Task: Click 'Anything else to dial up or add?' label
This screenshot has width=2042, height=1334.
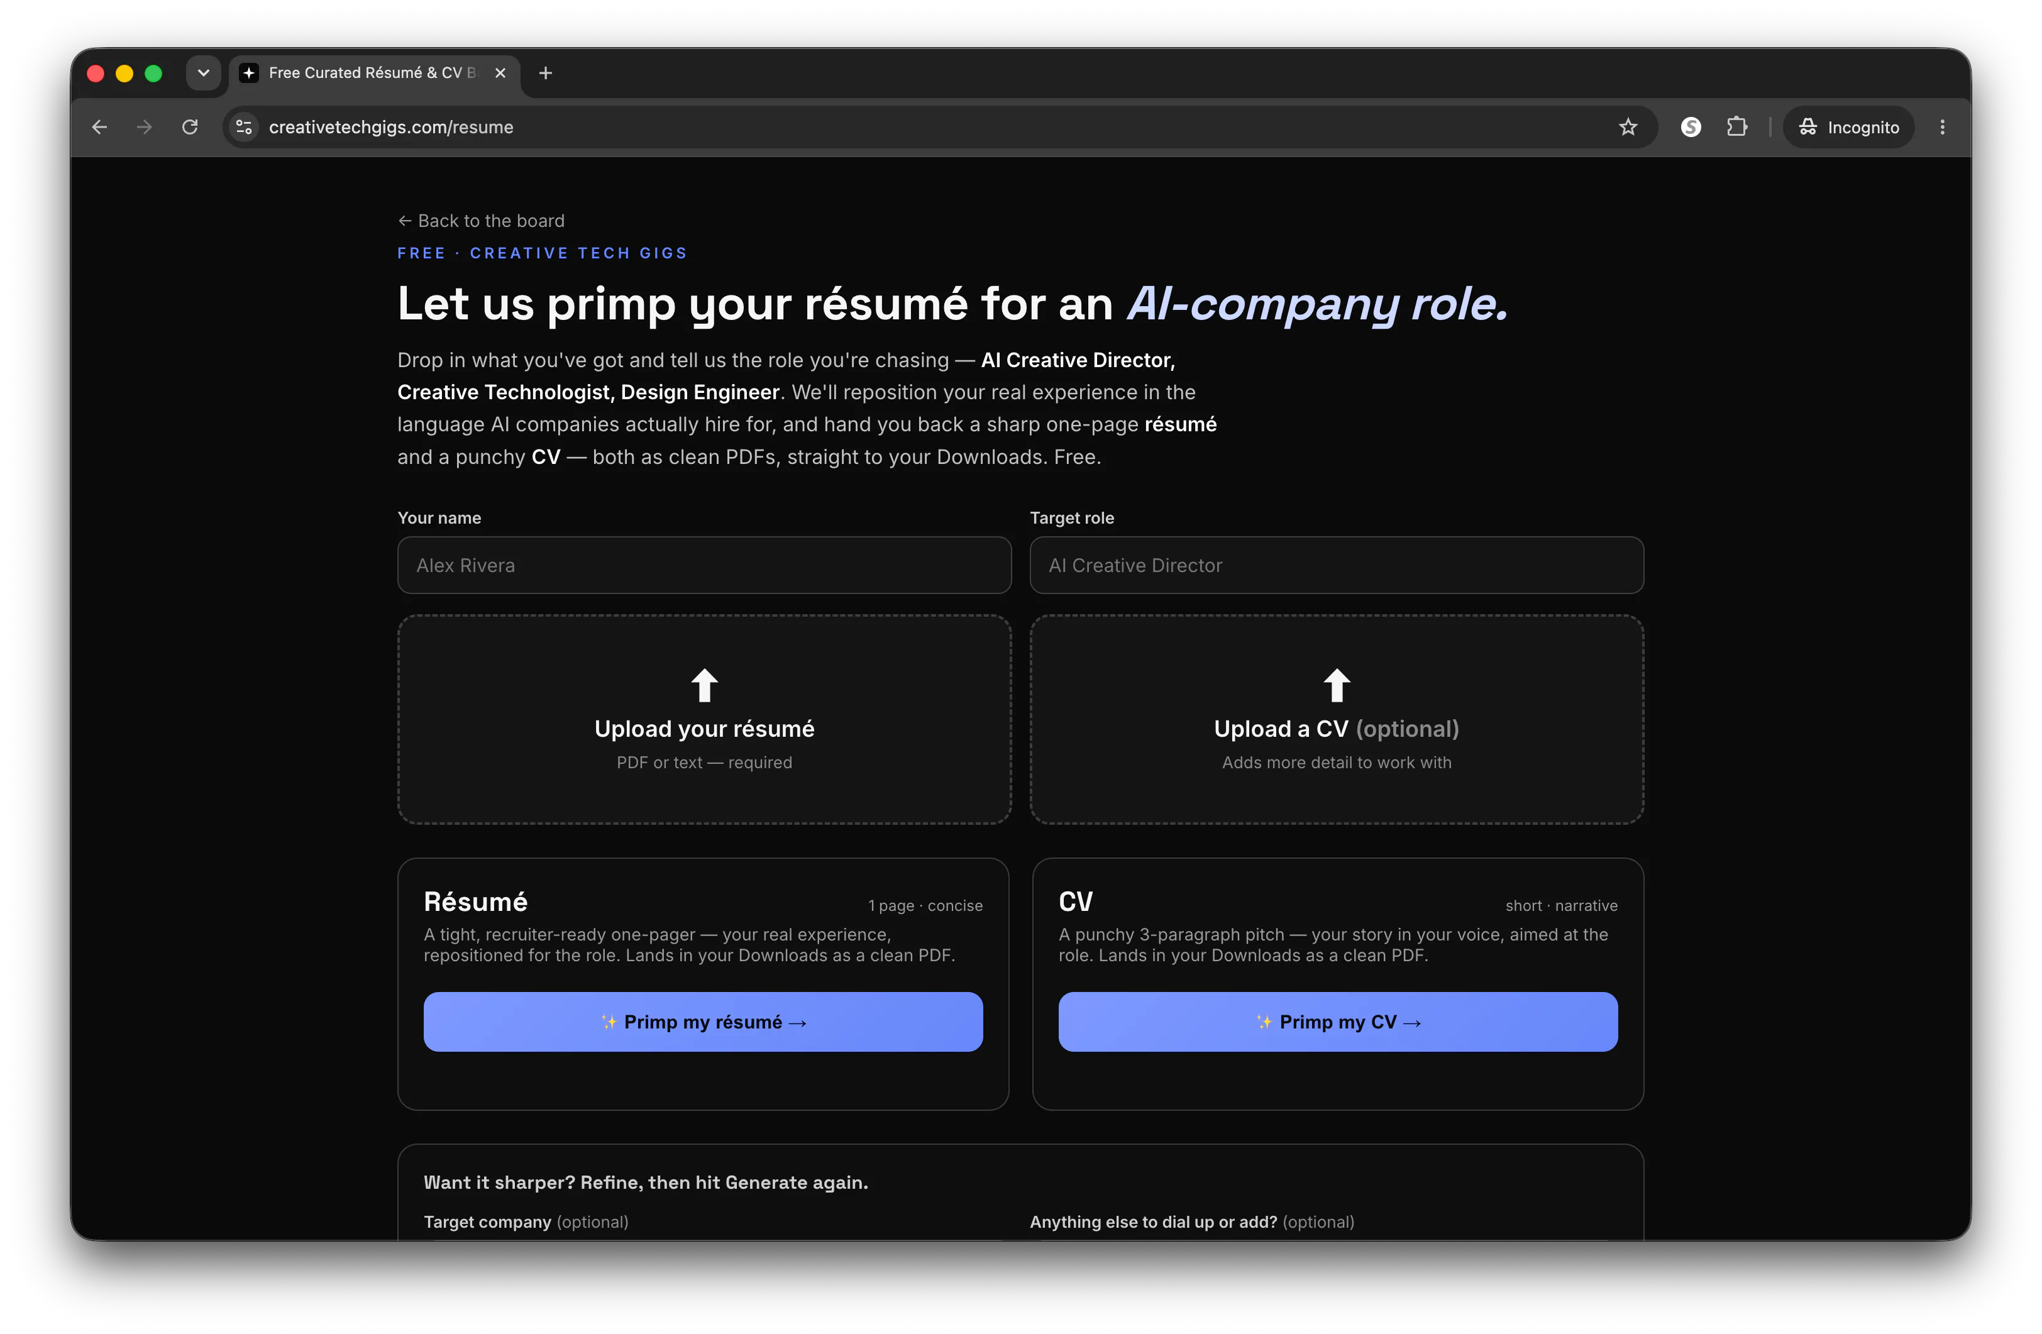Action: 1192,1221
